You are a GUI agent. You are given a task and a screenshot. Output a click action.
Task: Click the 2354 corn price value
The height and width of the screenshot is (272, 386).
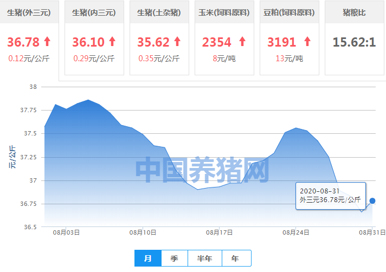217,42
